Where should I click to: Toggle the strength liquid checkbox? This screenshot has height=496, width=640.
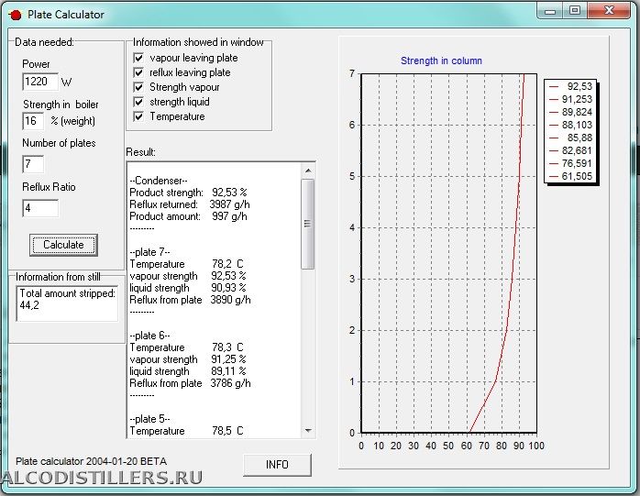tap(139, 102)
